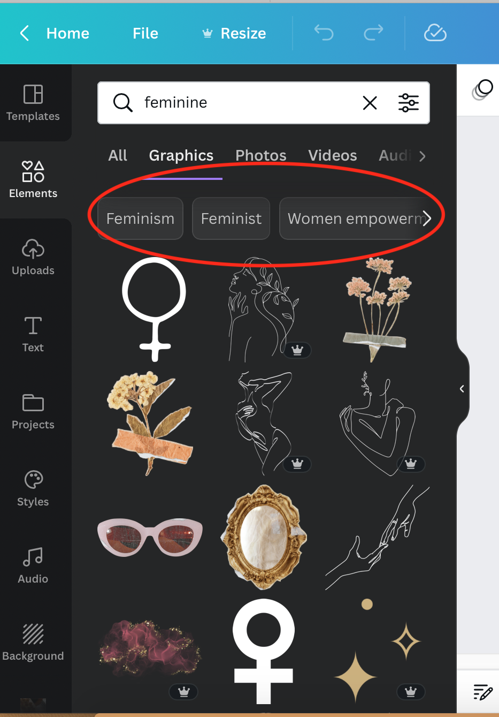Click the feminine search input field
499x717 pixels.
tap(246, 103)
